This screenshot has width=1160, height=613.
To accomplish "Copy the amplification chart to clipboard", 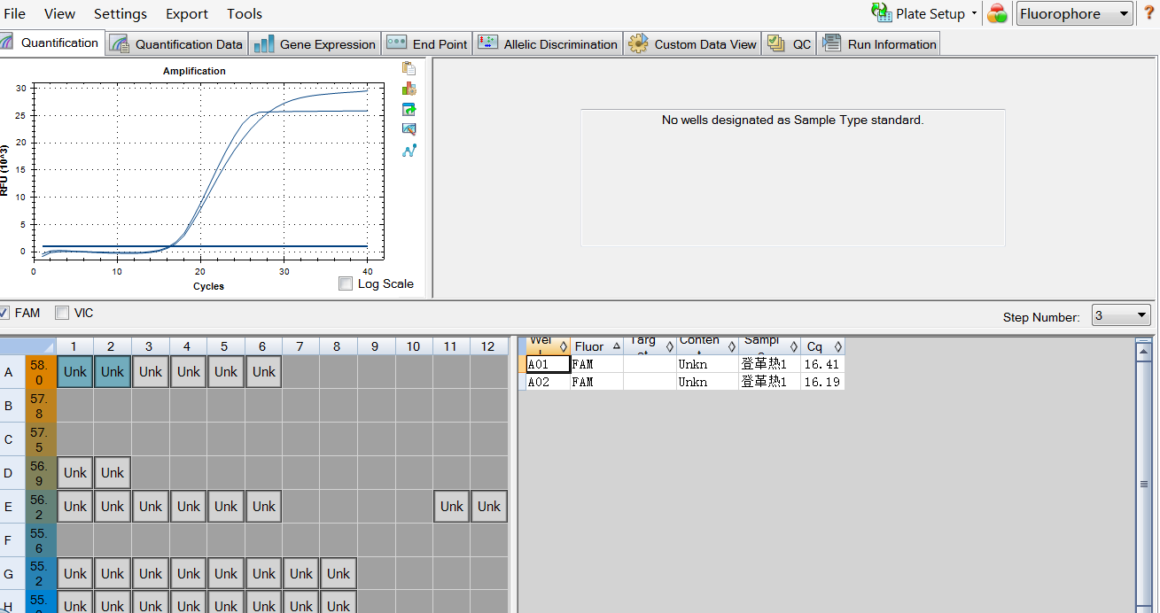I will [x=409, y=68].
